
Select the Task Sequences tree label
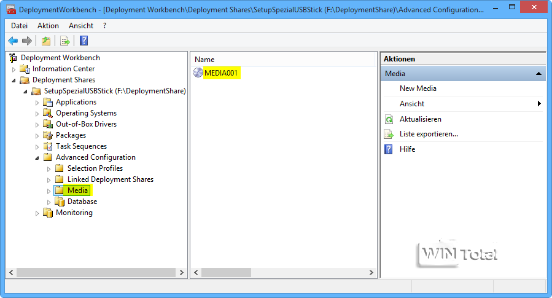click(x=81, y=146)
